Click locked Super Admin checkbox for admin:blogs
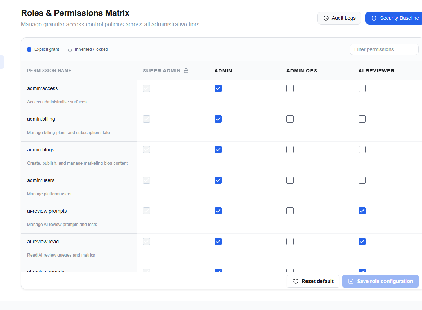Screen dimensions: 422x310 146,150
